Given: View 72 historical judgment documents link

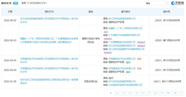Looking at the screenshot, I should click(x=34, y=3).
